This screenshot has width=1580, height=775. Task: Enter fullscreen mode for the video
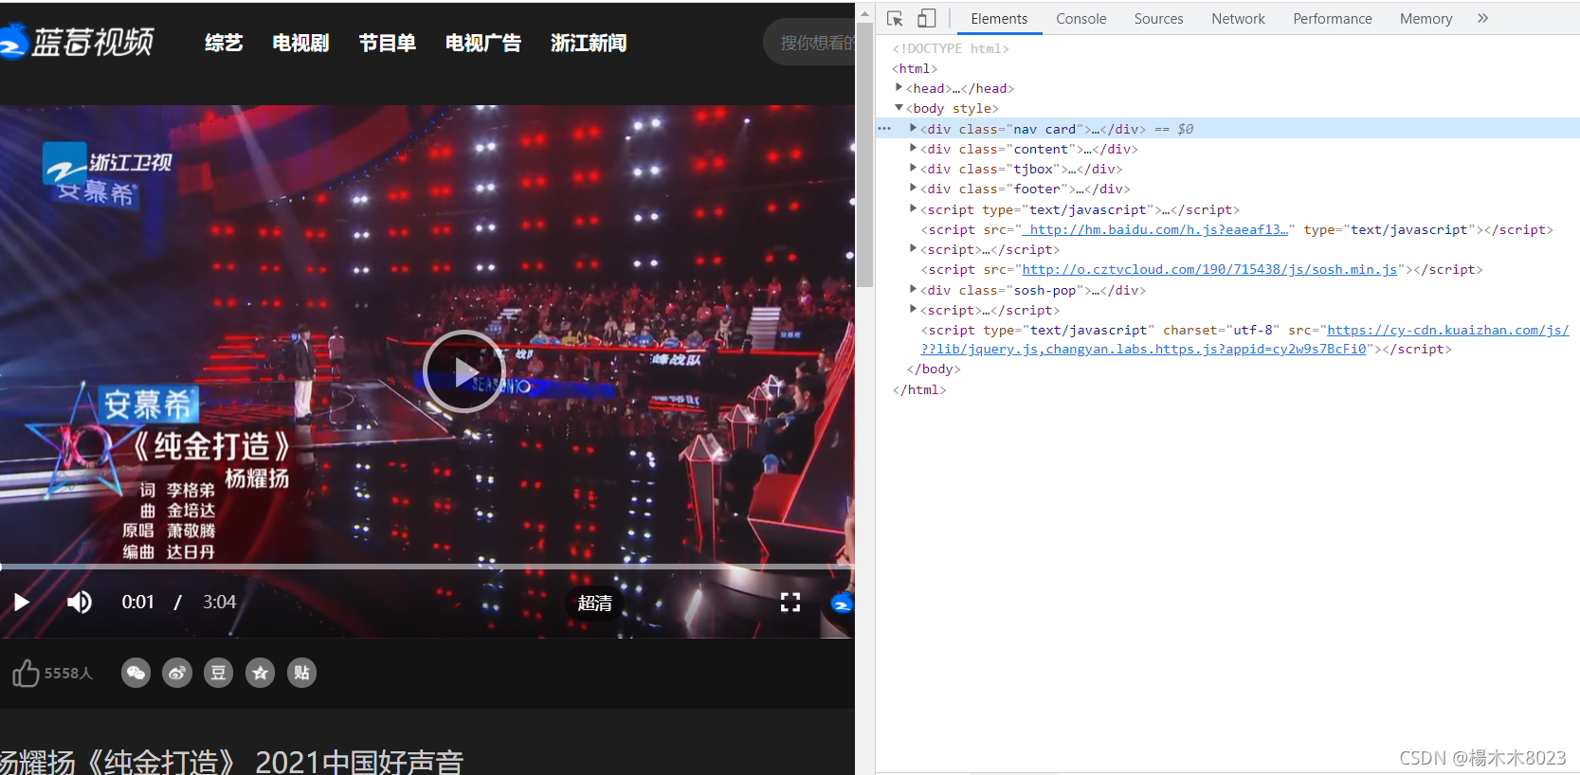pos(790,603)
